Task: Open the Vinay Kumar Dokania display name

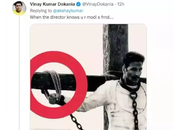Action: click(53, 4)
